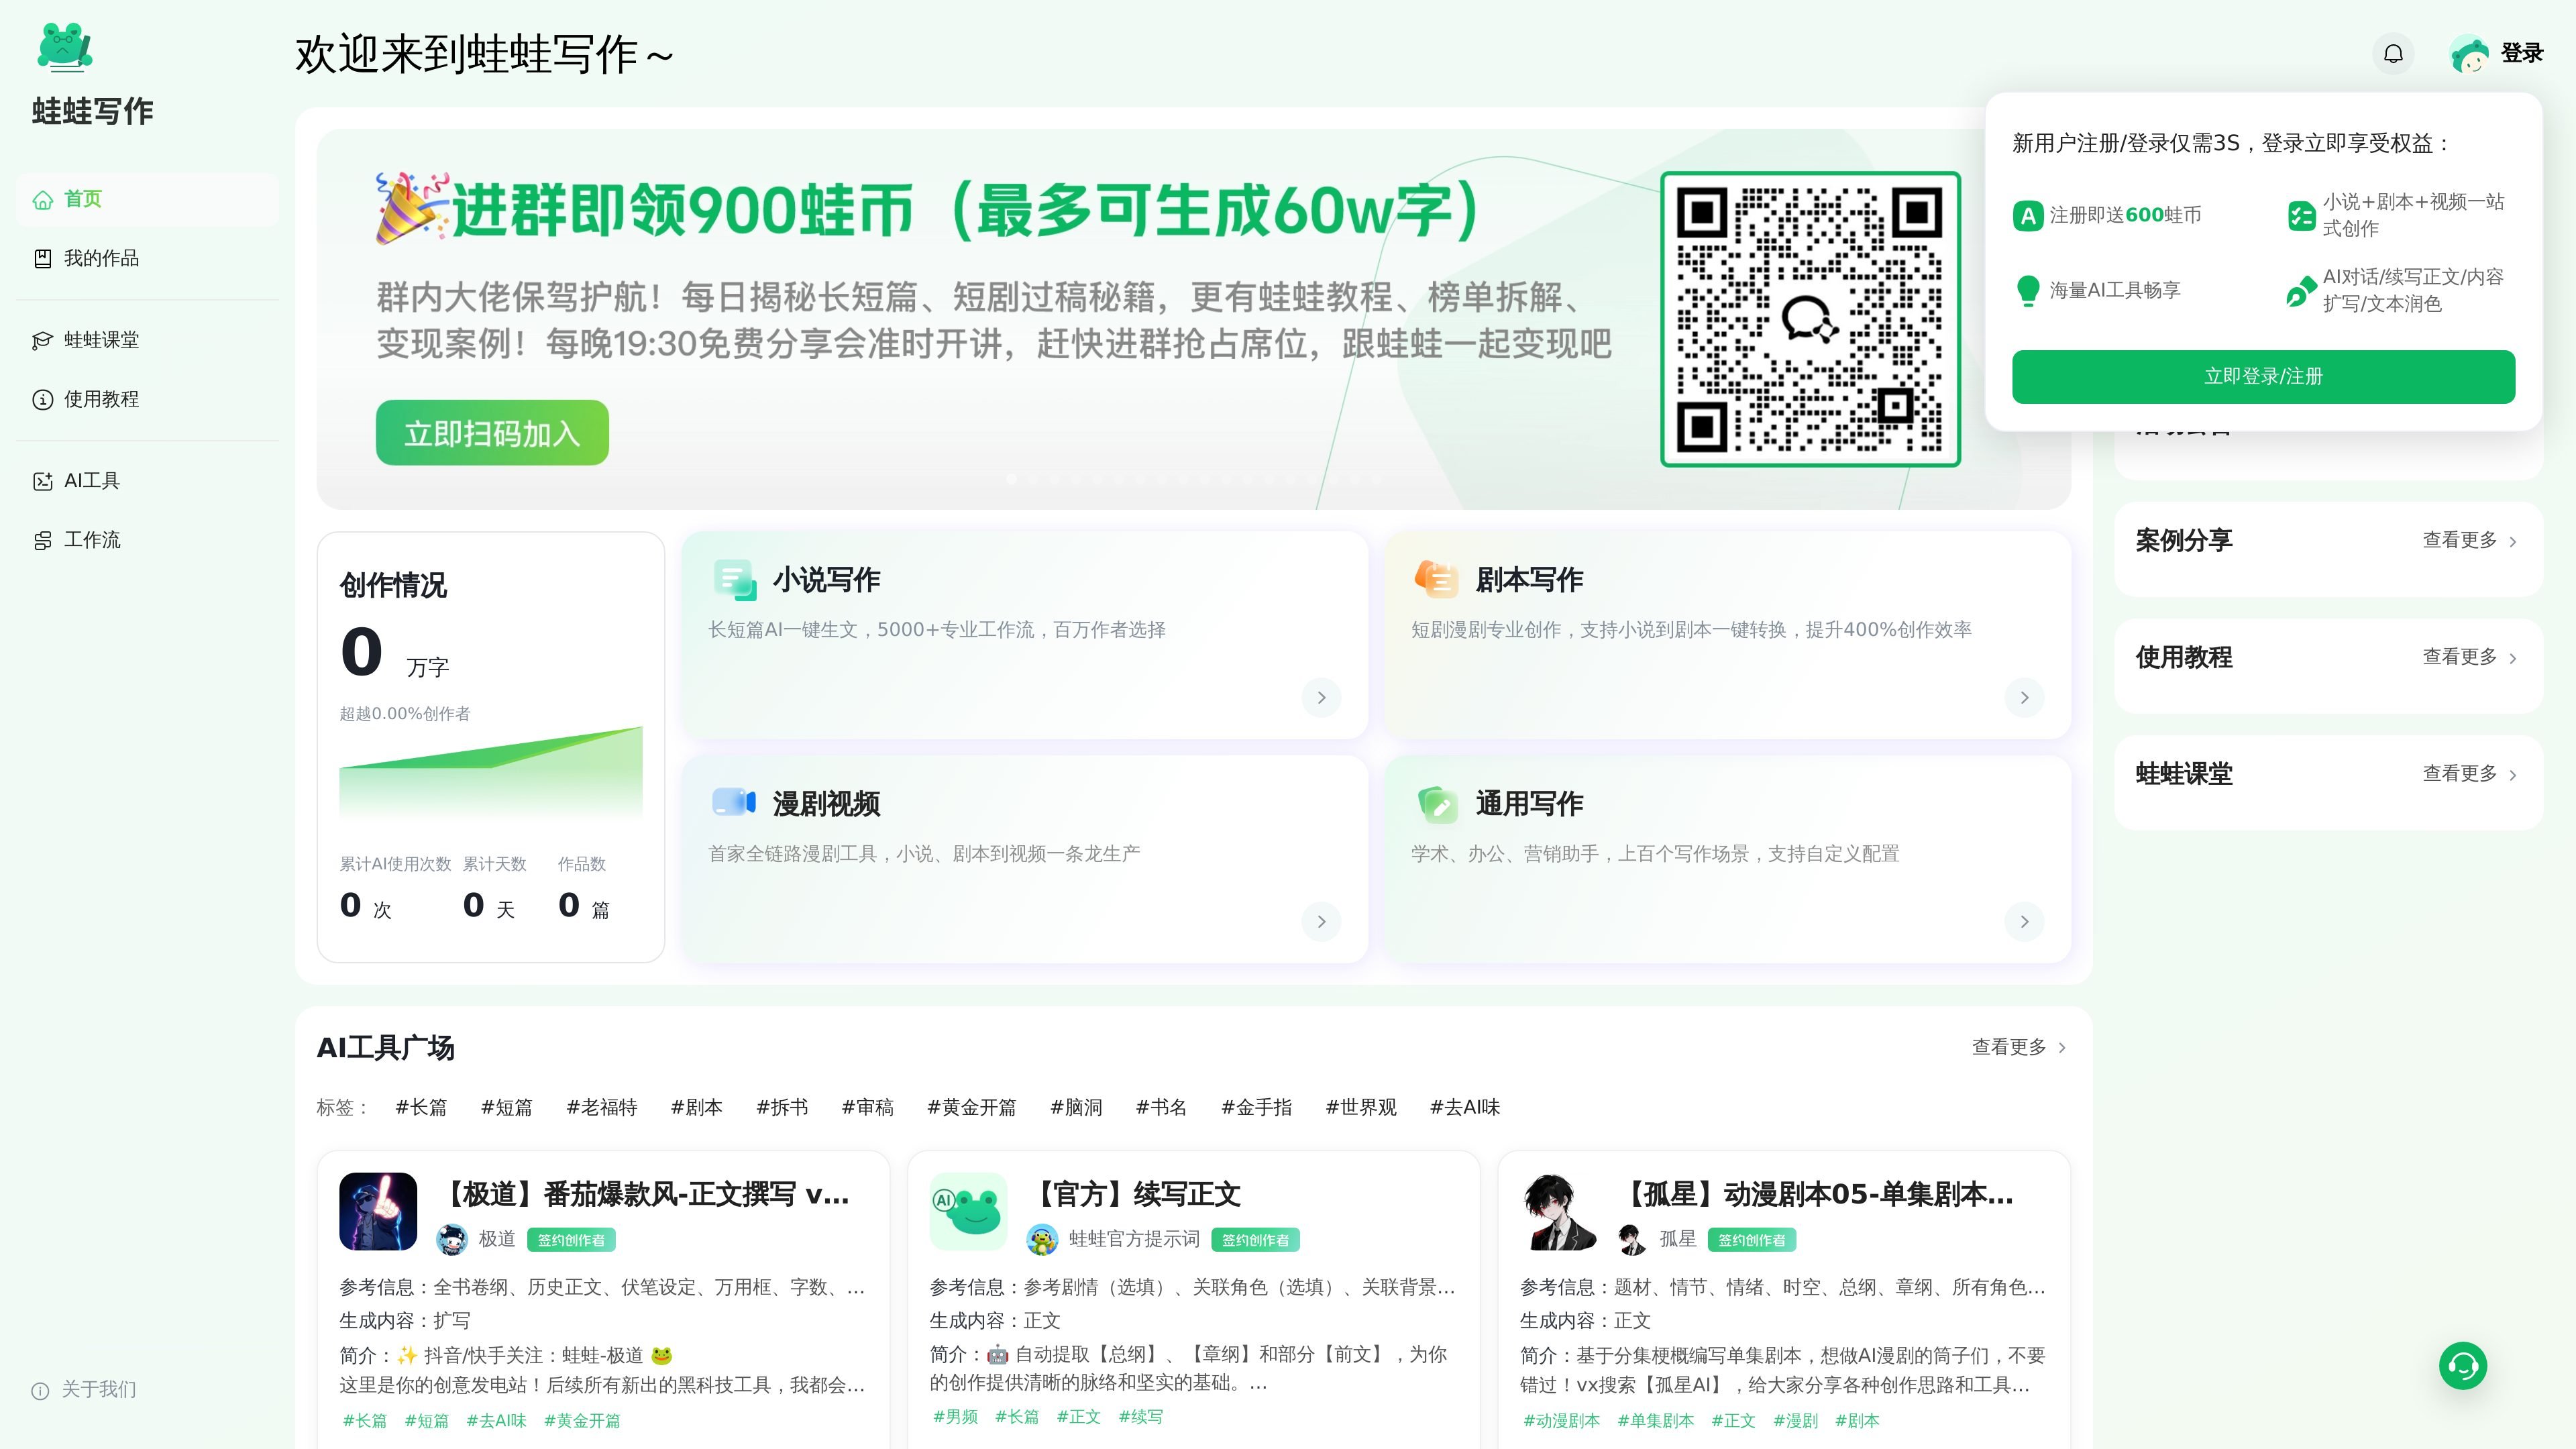Viewport: 2576px width, 1449px height.
Task: Click the 小说写作 card icon
Action: click(735, 580)
